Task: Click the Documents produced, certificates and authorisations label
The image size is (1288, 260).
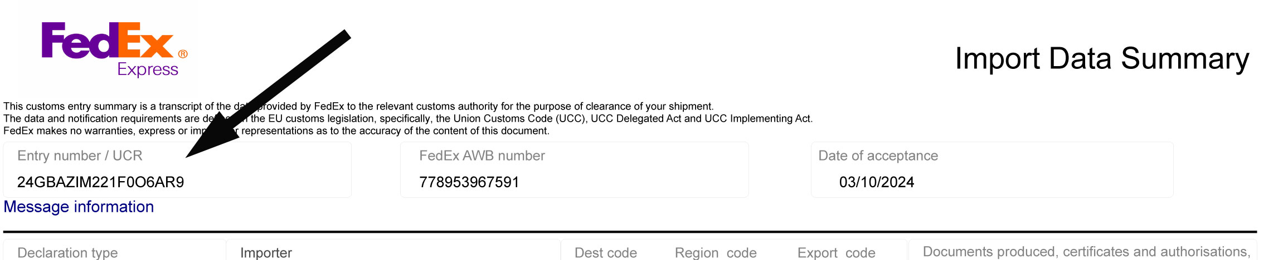Action: (1086, 252)
